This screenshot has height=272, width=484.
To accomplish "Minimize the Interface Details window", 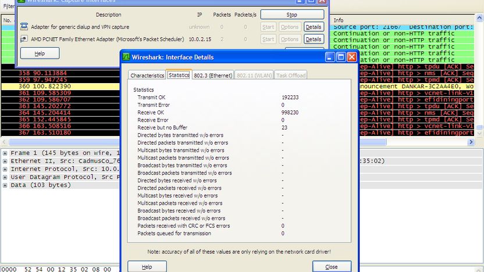I will [330, 57].
